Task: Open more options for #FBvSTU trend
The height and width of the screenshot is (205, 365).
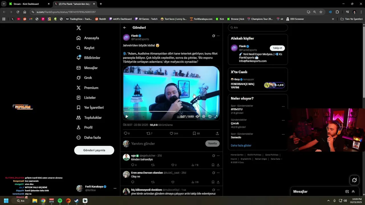Action: pos(283,106)
